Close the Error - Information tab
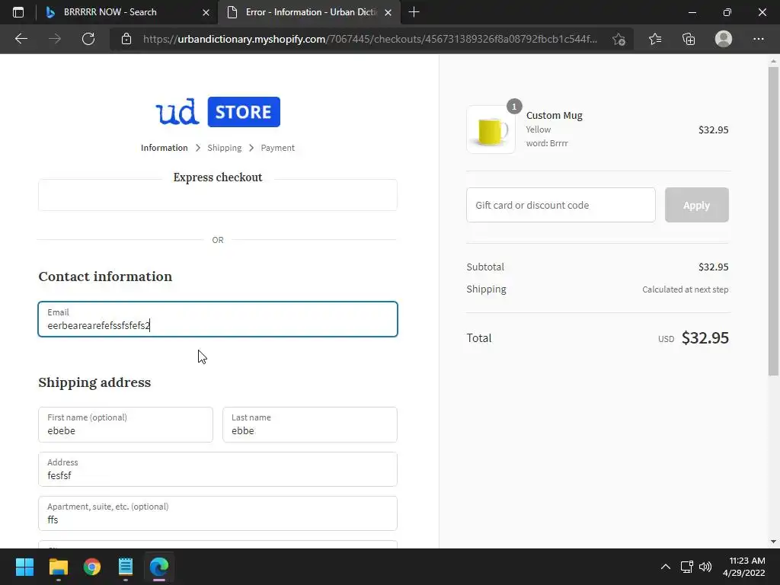 click(x=388, y=12)
